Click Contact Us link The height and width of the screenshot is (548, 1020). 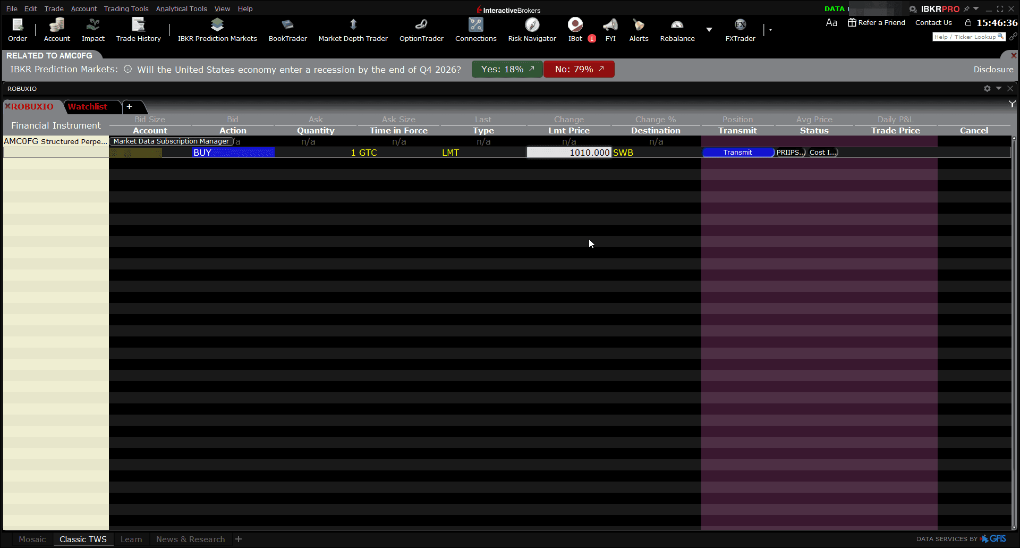coord(933,22)
